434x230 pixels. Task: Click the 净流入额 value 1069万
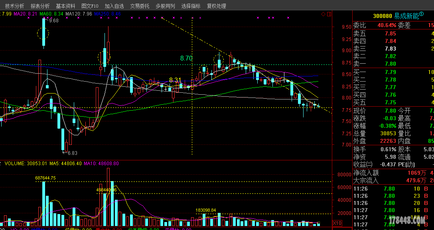pyautogui.click(x=417, y=173)
